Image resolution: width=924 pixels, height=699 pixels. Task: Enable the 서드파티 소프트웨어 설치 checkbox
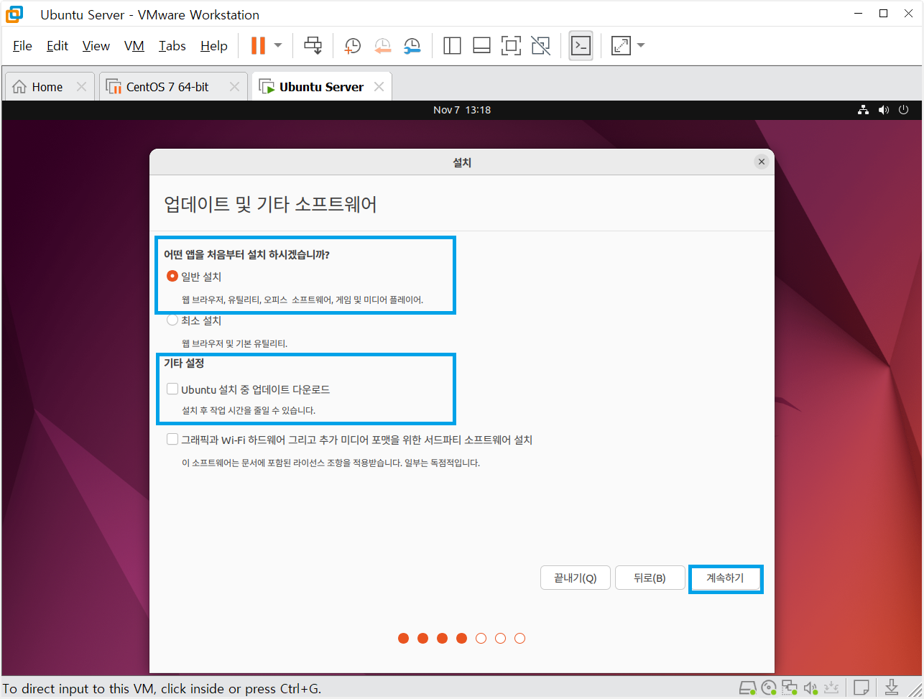[x=172, y=439]
